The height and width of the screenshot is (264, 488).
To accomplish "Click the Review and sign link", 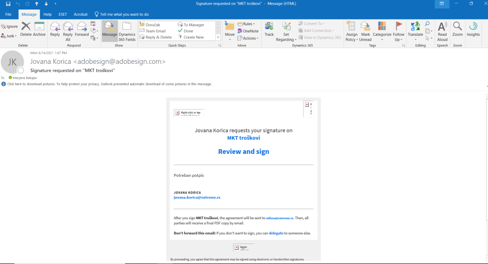I will [x=244, y=152].
